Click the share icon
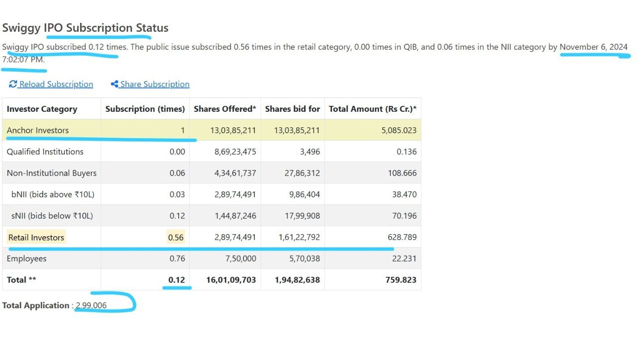This screenshot has width=637, height=358. (114, 84)
